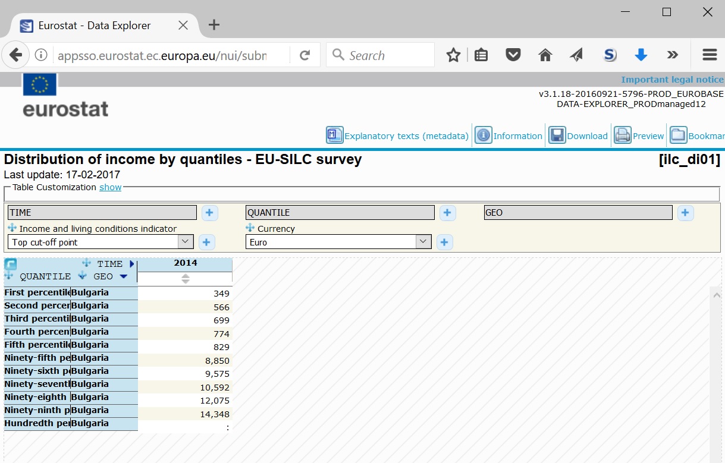
Task: Click the GEO dimension box
Action: (x=578, y=212)
